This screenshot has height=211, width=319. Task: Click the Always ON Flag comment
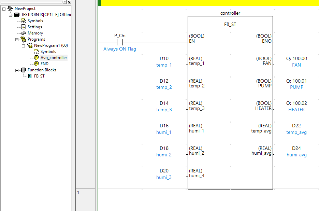120,49
